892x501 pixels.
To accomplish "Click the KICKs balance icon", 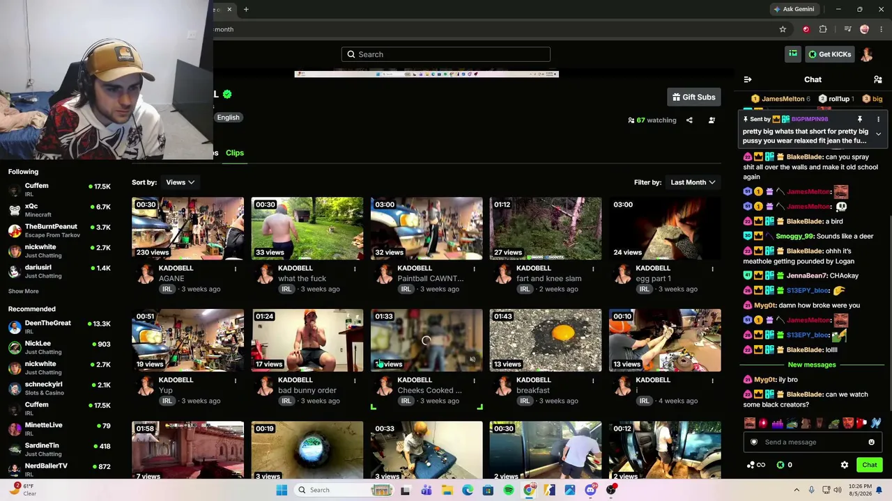I will tap(780, 465).
